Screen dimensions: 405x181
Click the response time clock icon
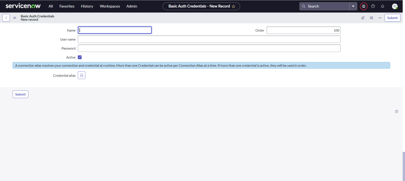point(397,112)
